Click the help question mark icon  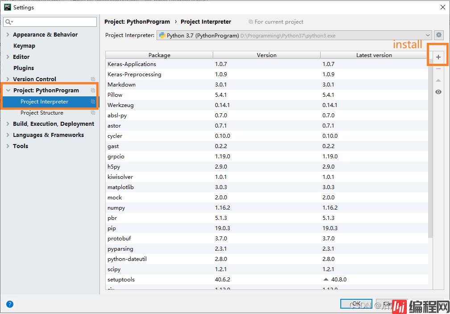(x=10, y=304)
